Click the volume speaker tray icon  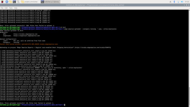[182, 2]
